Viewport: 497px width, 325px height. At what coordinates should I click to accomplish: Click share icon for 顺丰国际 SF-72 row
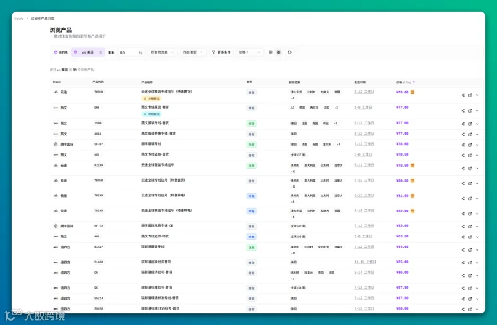tap(463, 226)
